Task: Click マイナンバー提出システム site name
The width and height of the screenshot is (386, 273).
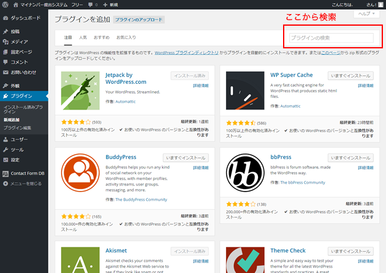Action: coord(44,5)
